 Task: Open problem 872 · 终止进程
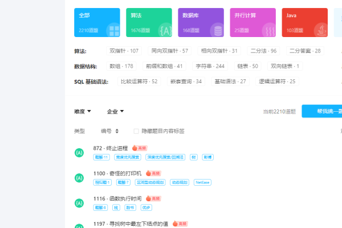click(x=111, y=148)
